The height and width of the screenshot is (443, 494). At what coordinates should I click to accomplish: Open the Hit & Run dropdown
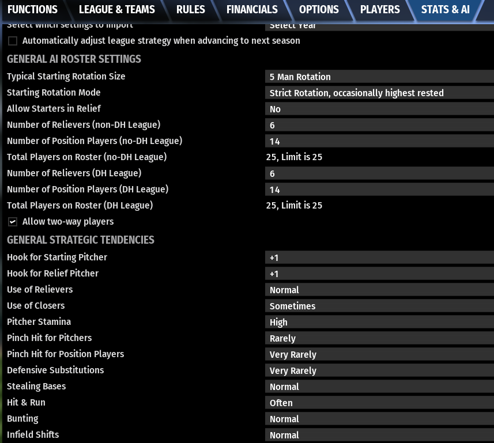click(379, 403)
